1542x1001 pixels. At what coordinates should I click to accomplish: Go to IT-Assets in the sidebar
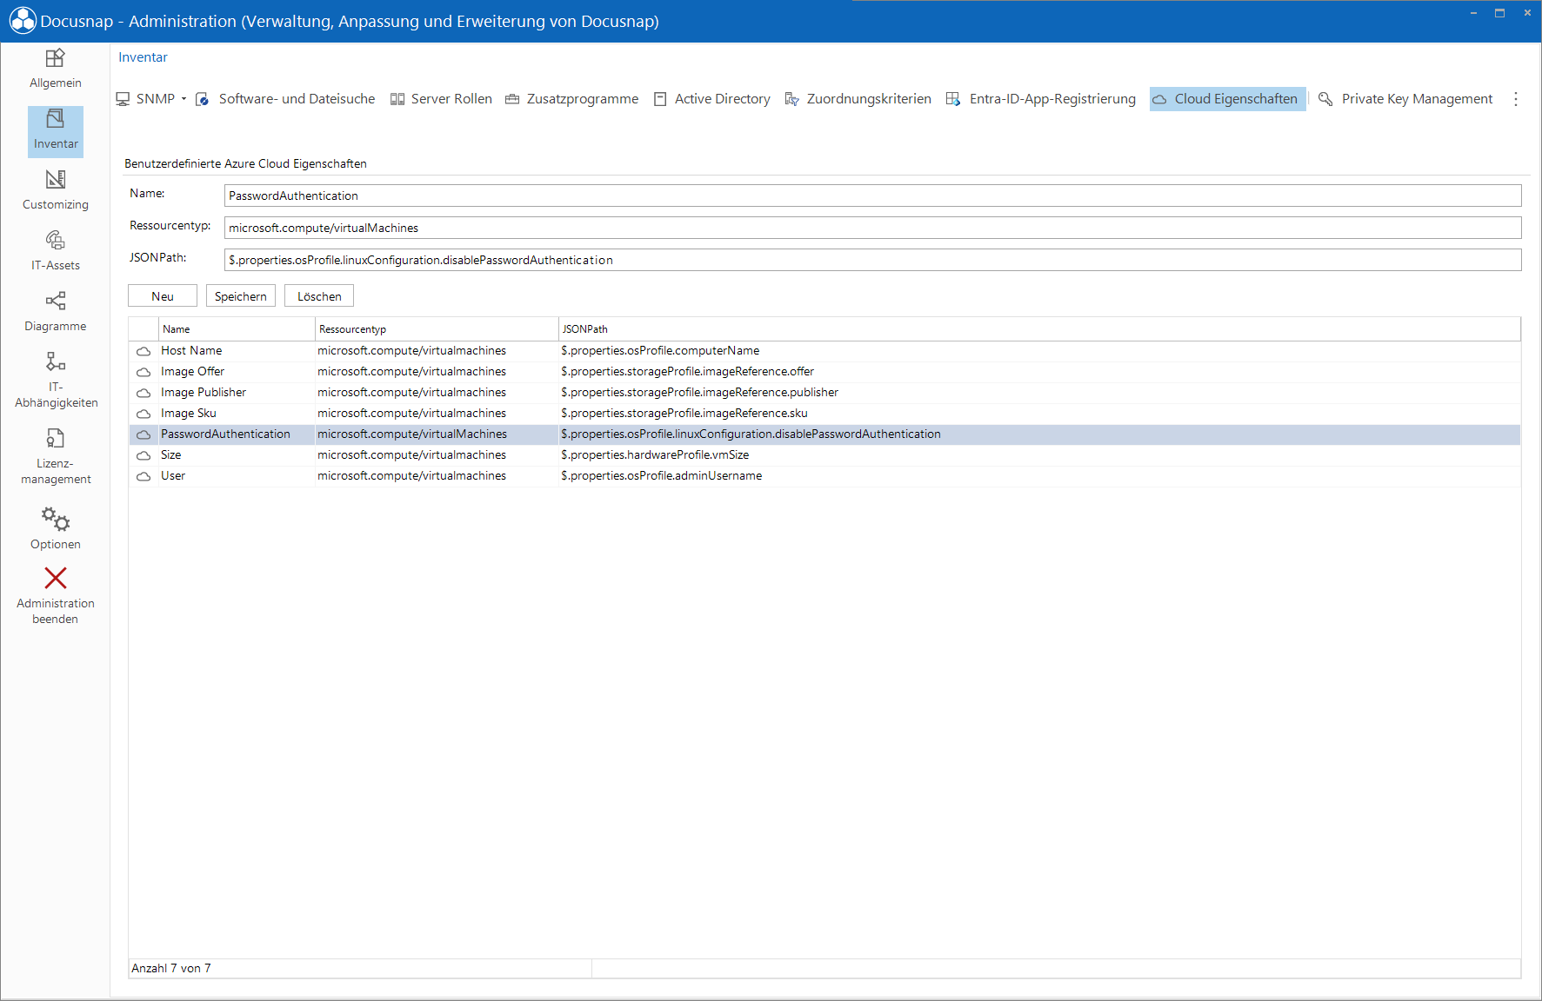pos(56,252)
